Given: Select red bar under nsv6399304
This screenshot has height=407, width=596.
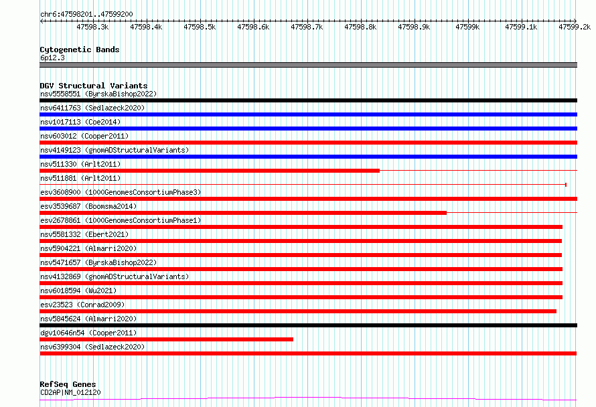Looking at the screenshot, I should click(308, 353).
